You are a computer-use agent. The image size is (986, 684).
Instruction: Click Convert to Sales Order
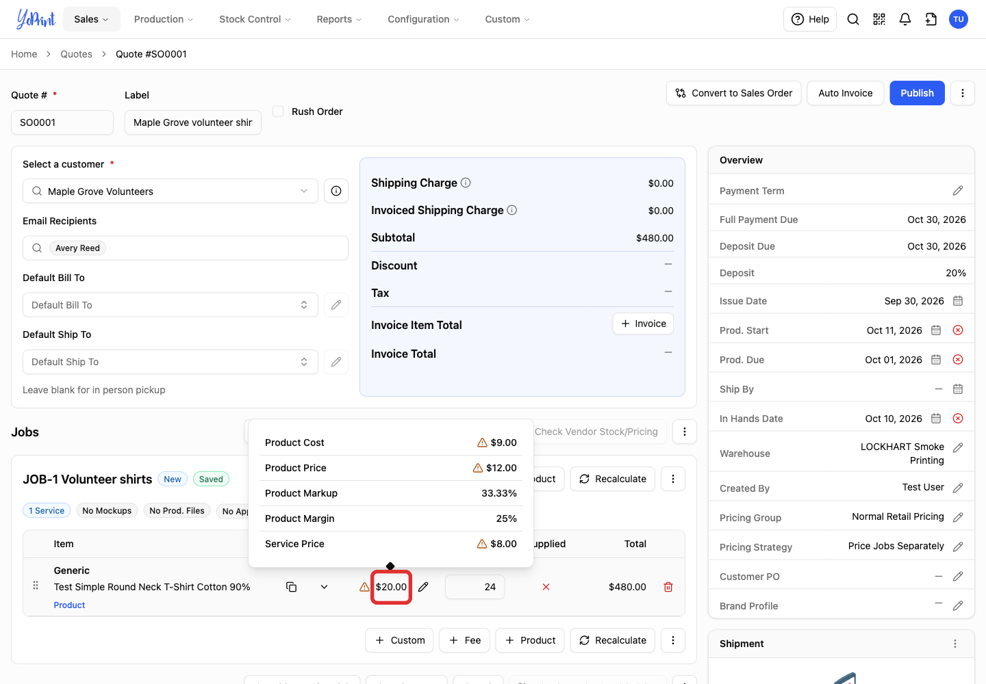coord(733,93)
